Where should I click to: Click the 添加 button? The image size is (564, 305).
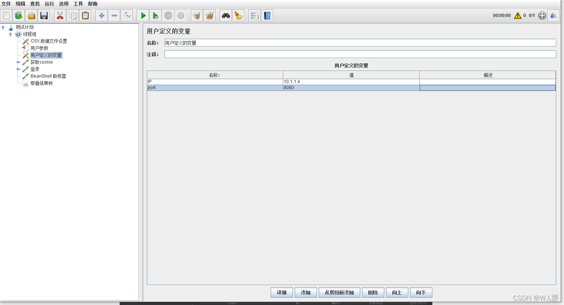[x=306, y=292]
